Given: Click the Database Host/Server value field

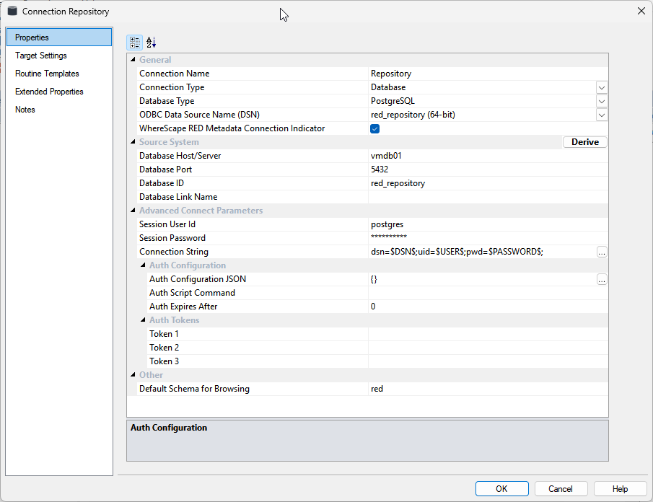Looking at the screenshot, I should click(487, 156).
